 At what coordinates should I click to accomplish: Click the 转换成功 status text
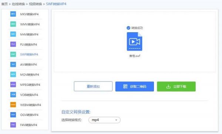pos(137,28)
